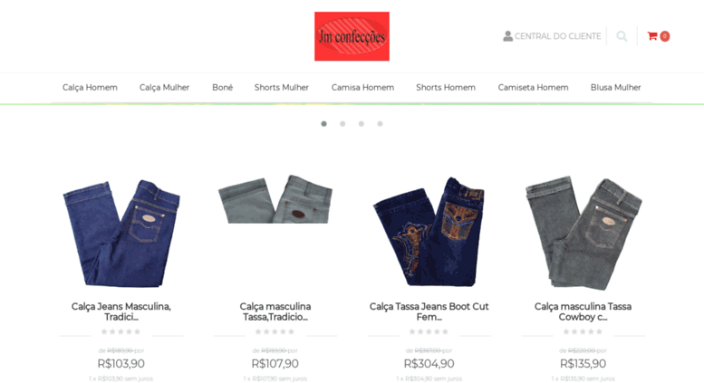View the gray Calça masculina Tassa,Tradicio... image
This screenshot has width=704, height=383.
[275, 199]
